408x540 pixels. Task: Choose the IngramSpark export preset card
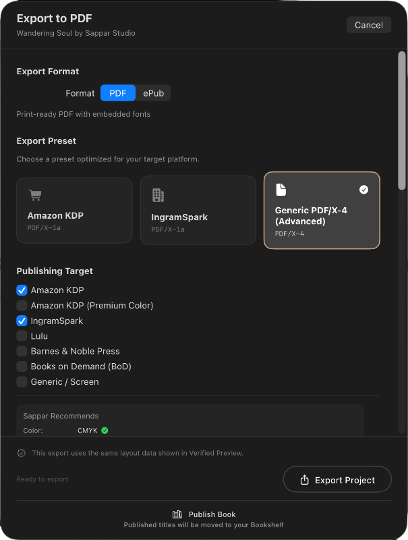pos(198,210)
